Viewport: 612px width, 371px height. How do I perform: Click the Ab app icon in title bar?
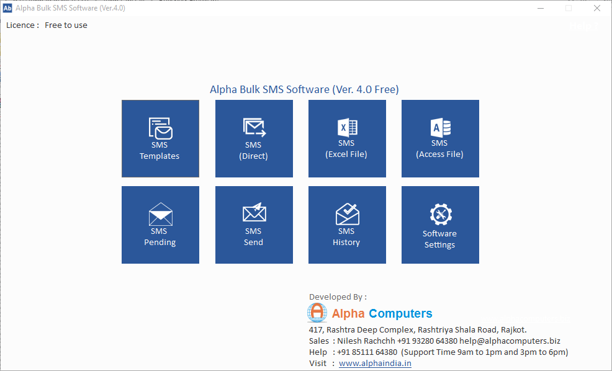[8, 8]
